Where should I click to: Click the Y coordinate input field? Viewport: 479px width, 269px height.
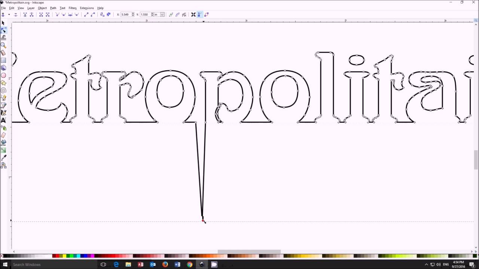tap(145, 15)
